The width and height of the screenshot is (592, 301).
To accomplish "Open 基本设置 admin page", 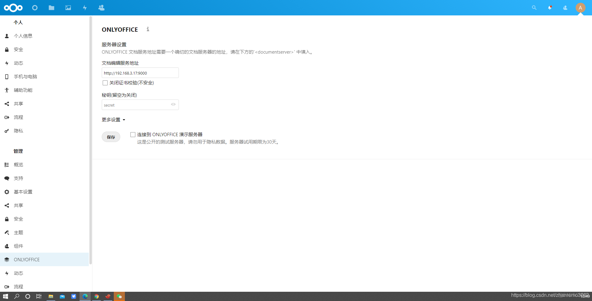I will click(x=44, y=192).
